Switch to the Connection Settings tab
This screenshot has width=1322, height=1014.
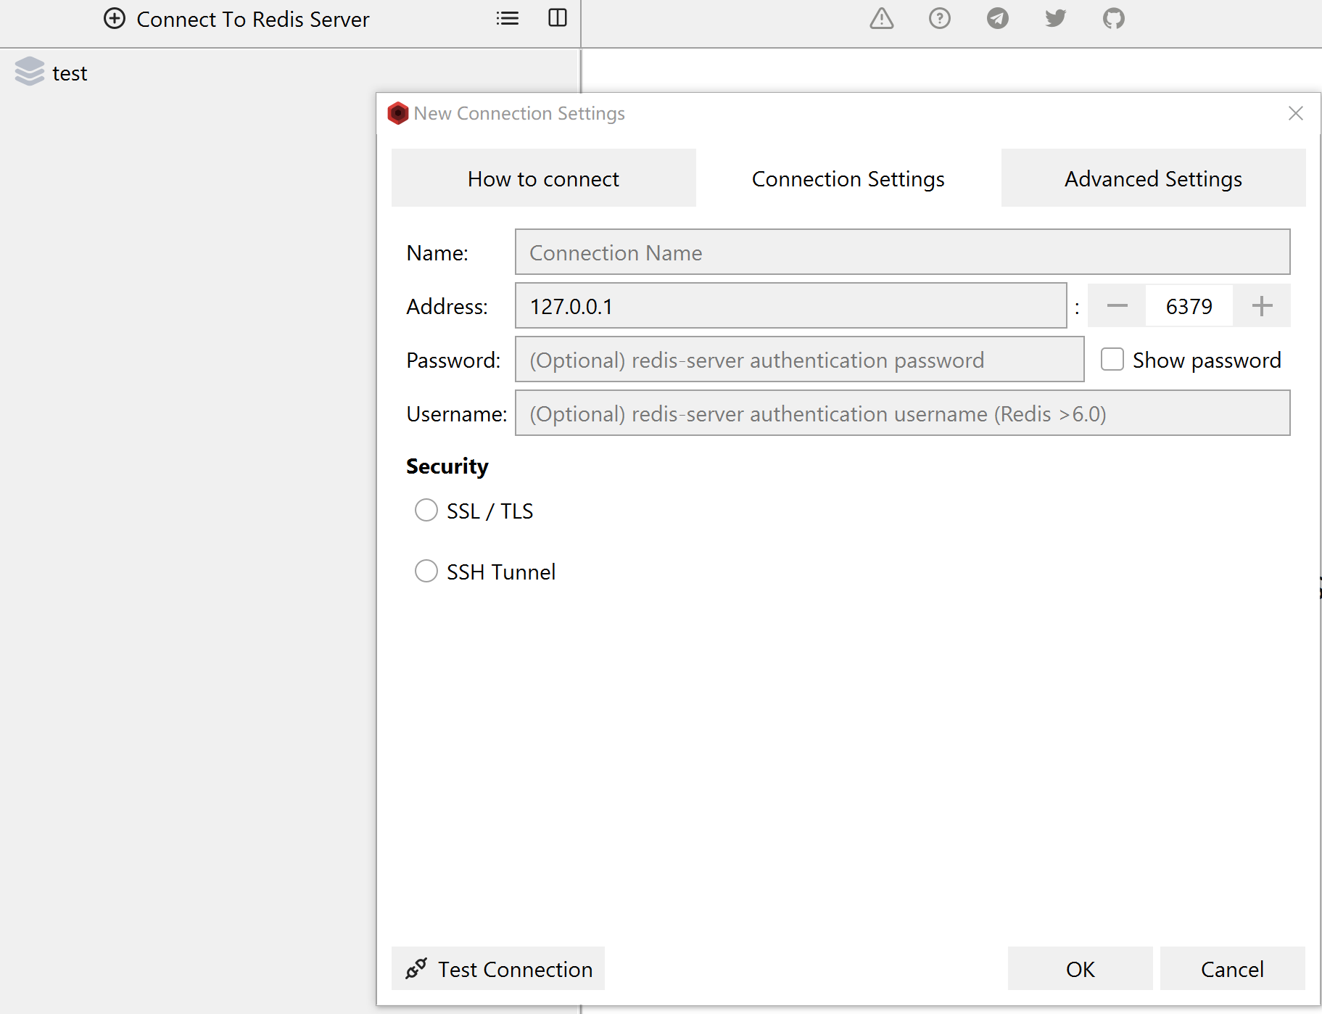(848, 178)
